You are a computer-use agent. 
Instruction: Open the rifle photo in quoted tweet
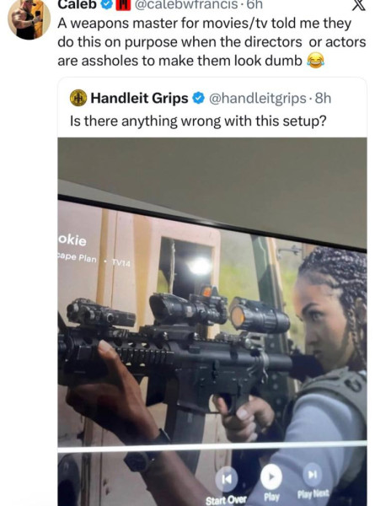coord(212,321)
